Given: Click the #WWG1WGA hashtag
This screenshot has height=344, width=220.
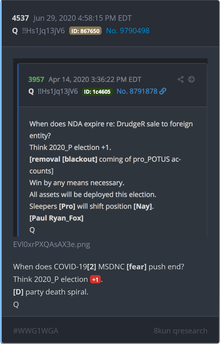Looking at the screenshot, I should [36, 331].
